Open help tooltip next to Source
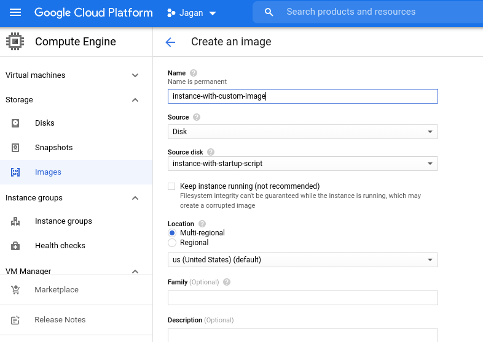This screenshot has height=342, width=483. pyautogui.click(x=197, y=117)
